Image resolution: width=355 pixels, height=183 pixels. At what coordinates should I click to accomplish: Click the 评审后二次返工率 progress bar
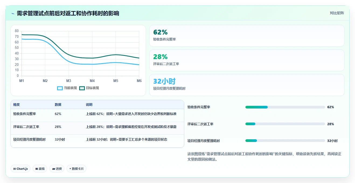285,124
